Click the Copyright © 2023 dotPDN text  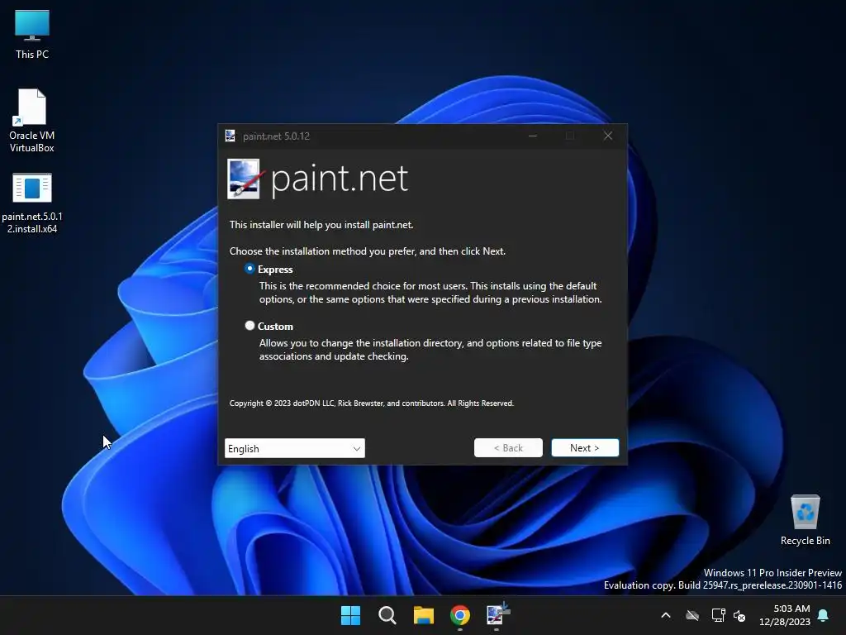(372, 403)
